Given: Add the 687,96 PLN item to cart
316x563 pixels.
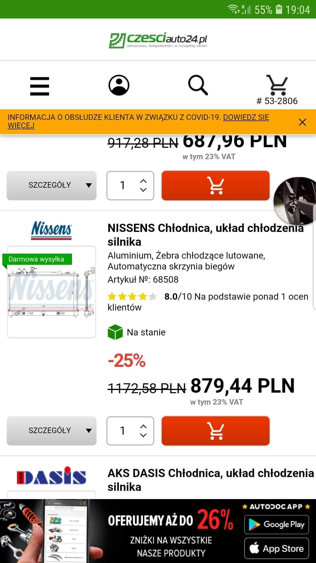Looking at the screenshot, I should [x=215, y=186].
